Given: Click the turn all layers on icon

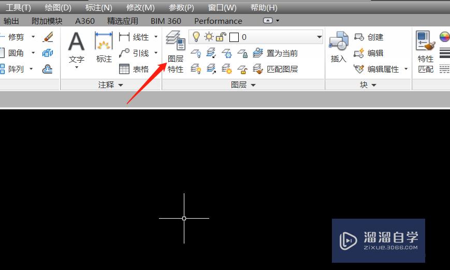Looking at the screenshot, I should pyautogui.click(x=196, y=69).
